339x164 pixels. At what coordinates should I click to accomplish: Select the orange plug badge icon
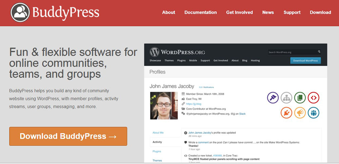point(286,112)
